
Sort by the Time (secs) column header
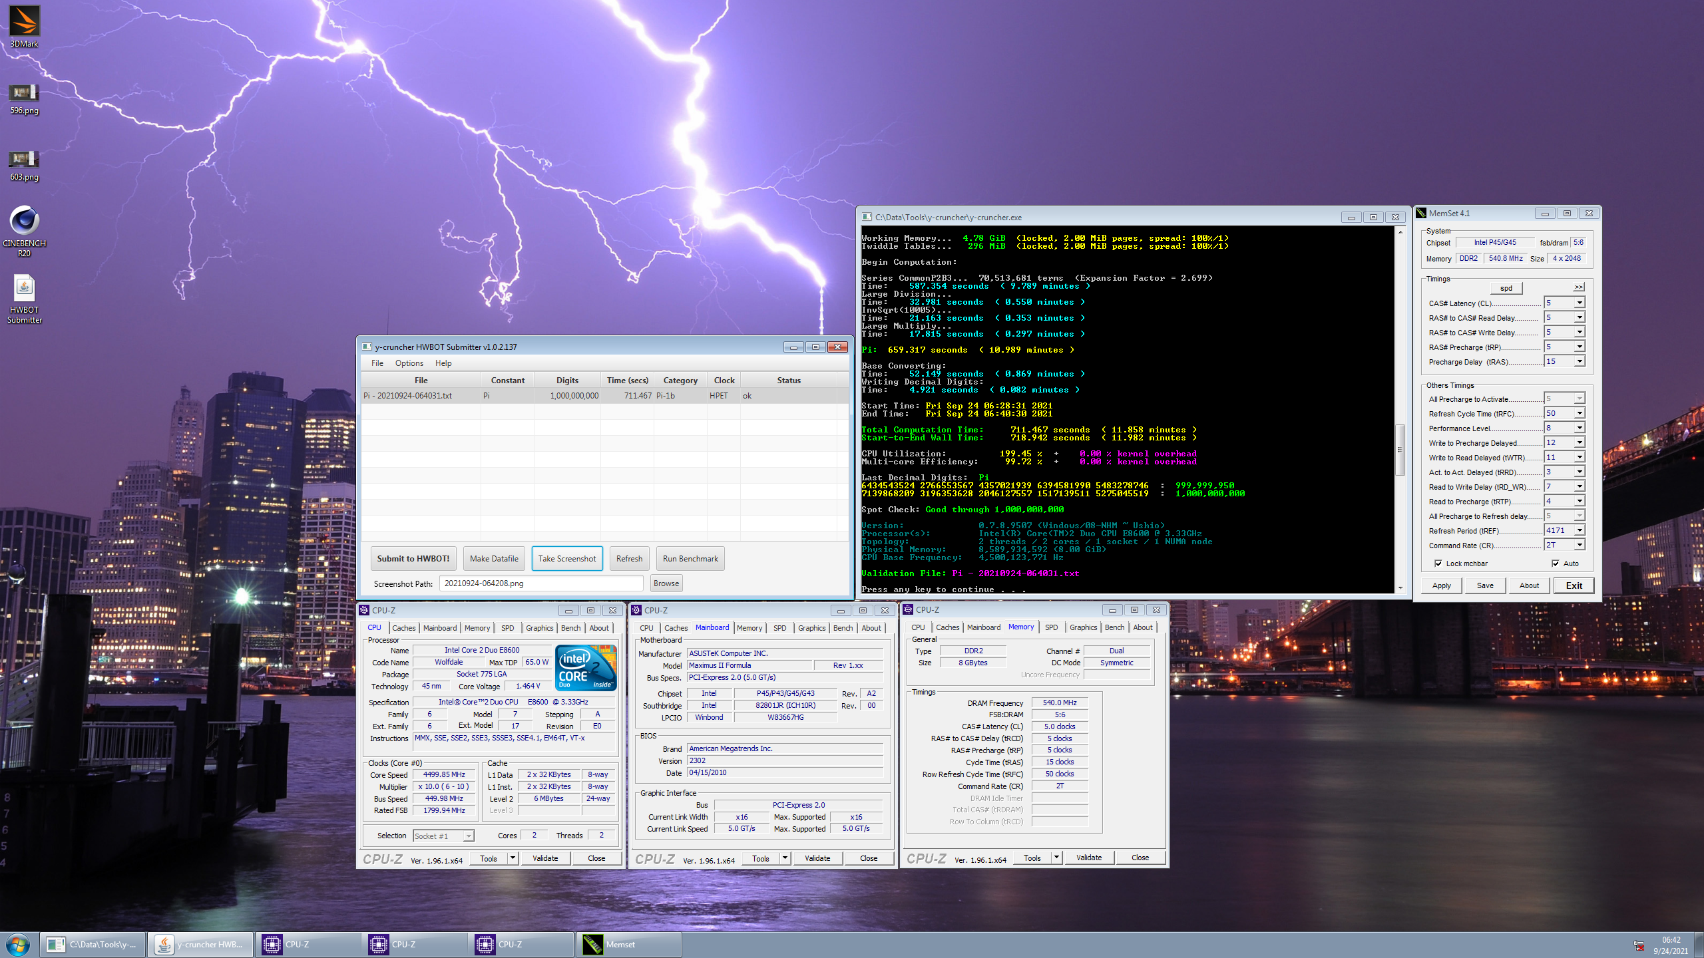627,381
